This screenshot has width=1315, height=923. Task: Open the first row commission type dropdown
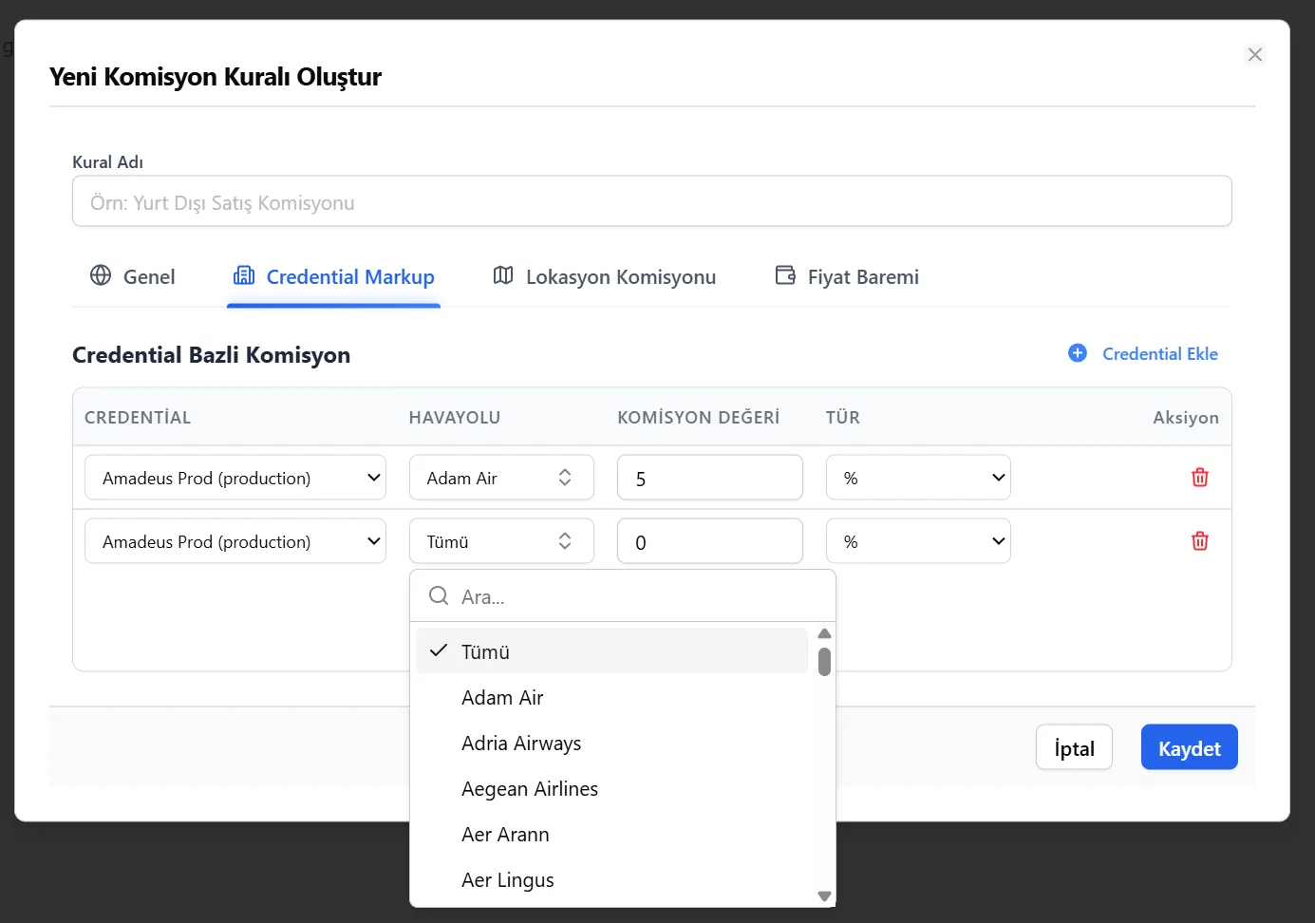[x=917, y=478]
